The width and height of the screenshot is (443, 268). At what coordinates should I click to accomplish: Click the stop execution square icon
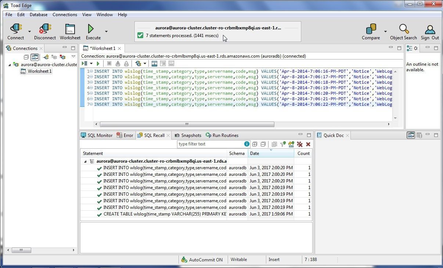coord(109,64)
